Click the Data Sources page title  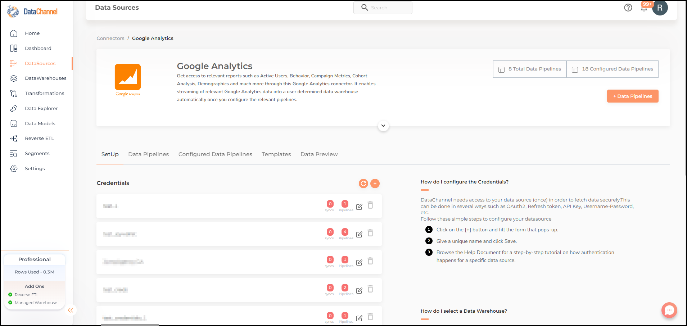click(x=117, y=8)
